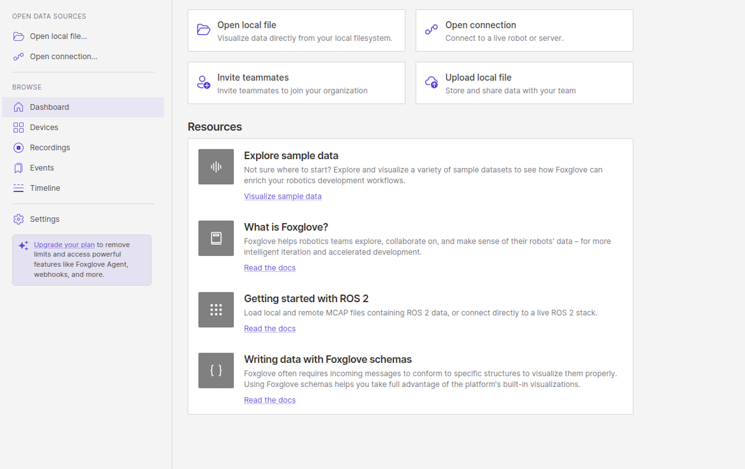Follow the Upgrade your plan link
Image resolution: width=745 pixels, height=469 pixels.
point(64,245)
